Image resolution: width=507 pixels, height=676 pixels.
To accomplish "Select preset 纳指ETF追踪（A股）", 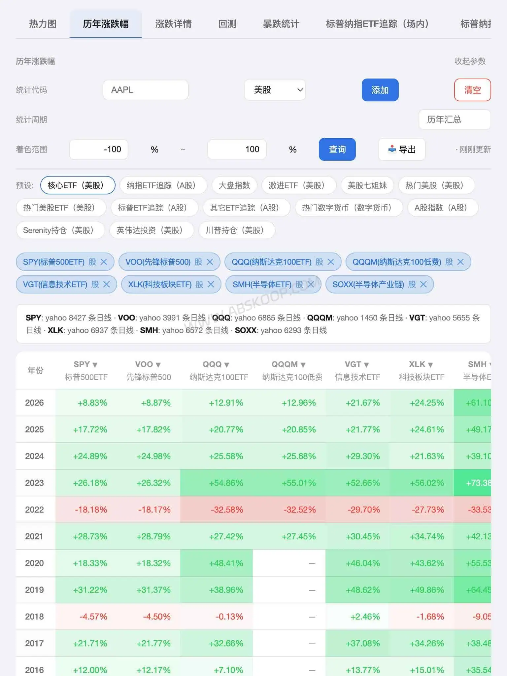I will [x=163, y=185].
